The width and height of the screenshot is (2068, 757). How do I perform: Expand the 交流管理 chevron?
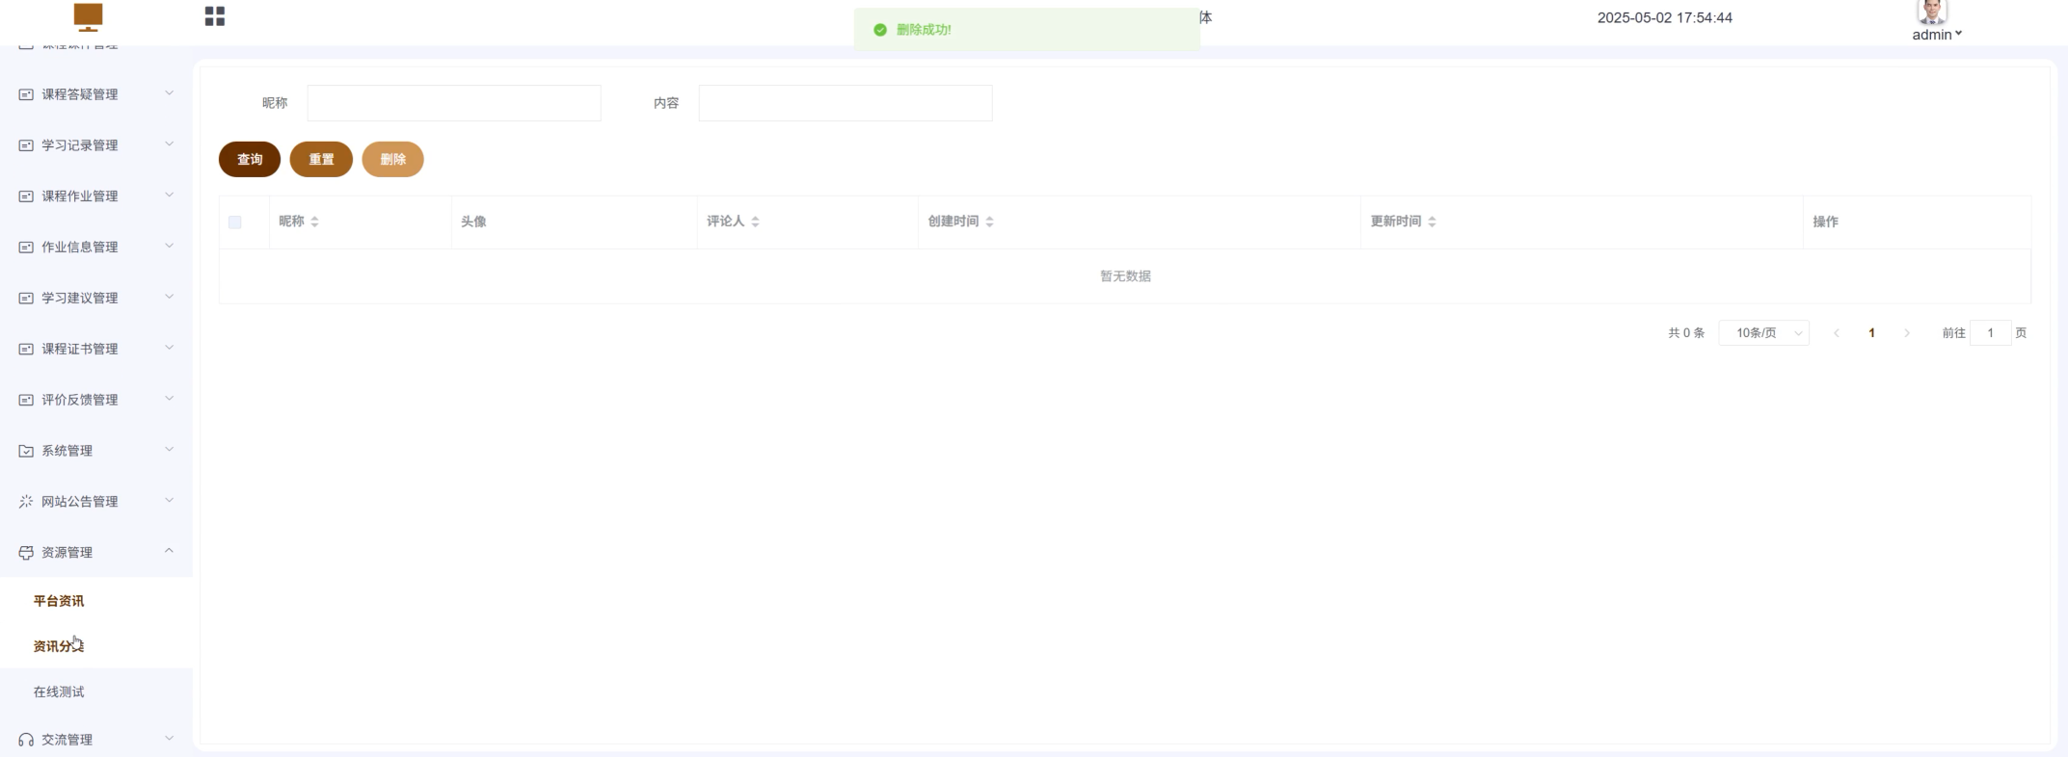point(169,739)
